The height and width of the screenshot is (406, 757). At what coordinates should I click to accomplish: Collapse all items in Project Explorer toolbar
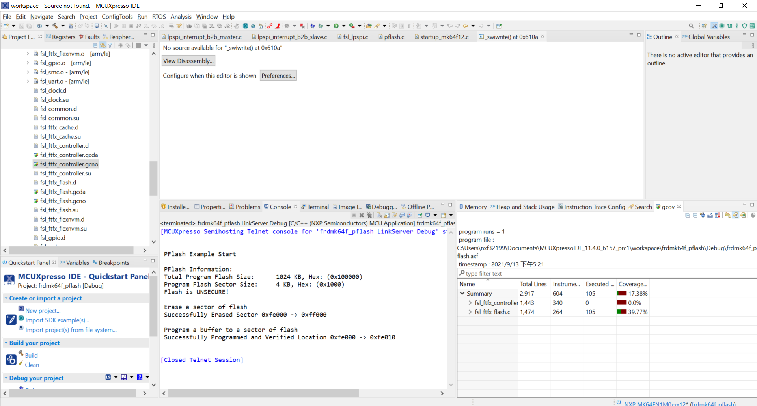(x=95, y=45)
